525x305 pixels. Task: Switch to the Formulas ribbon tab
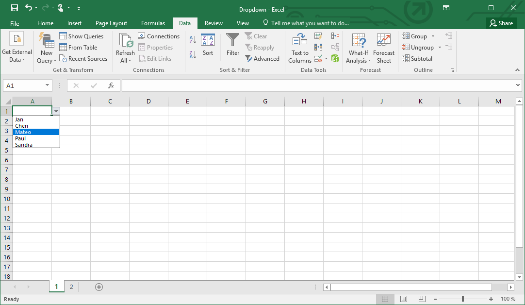[x=153, y=23]
